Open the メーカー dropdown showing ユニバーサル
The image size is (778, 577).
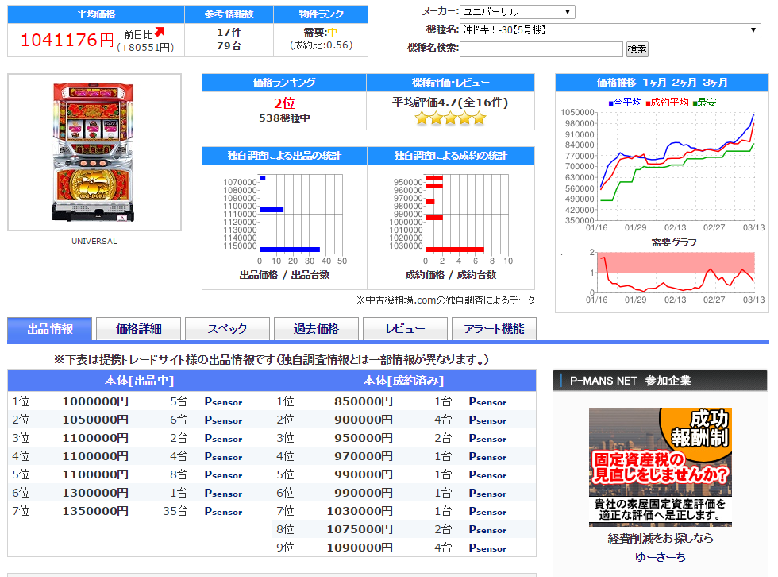click(x=517, y=11)
